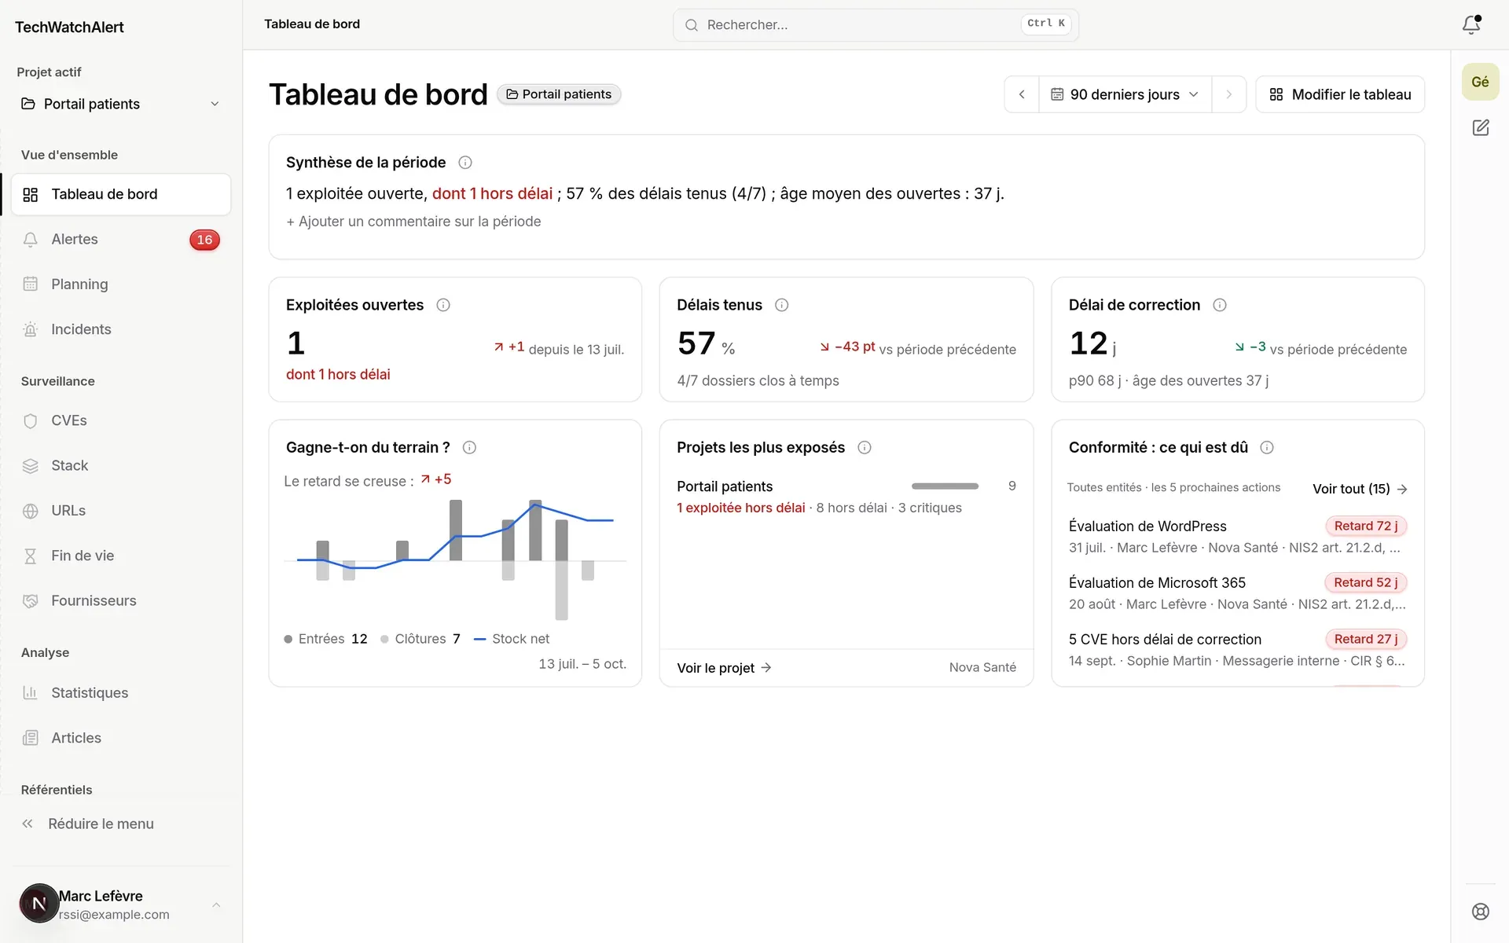1509x943 pixels.
Task: Show info icon for Exploitées ouvertes
Action: pos(443,305)
